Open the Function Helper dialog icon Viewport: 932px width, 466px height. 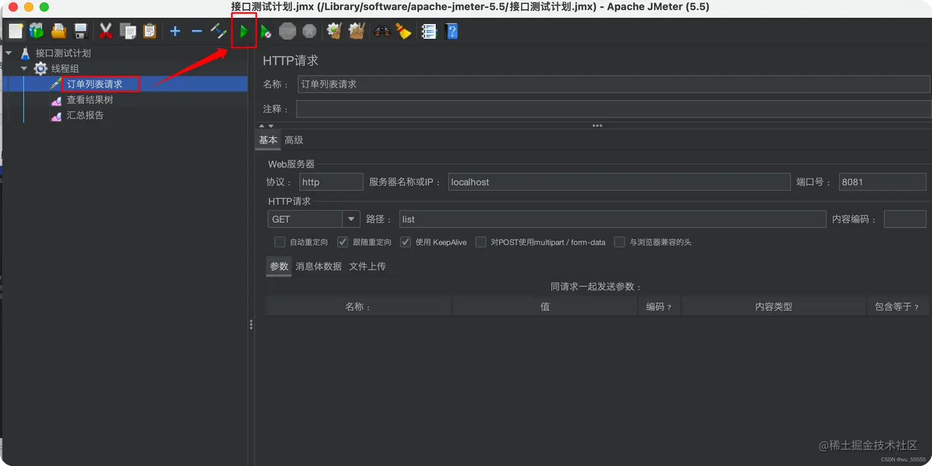pos(429,31)
